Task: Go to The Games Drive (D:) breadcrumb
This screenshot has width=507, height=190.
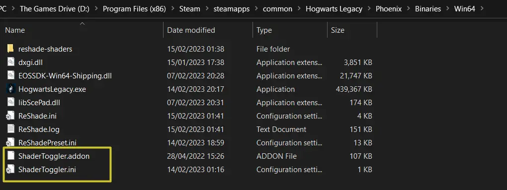Action: [x=55, y=9]
